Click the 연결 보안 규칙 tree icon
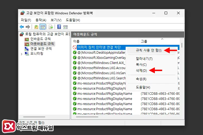The image size is (203, 135). [x=27, y=49]
